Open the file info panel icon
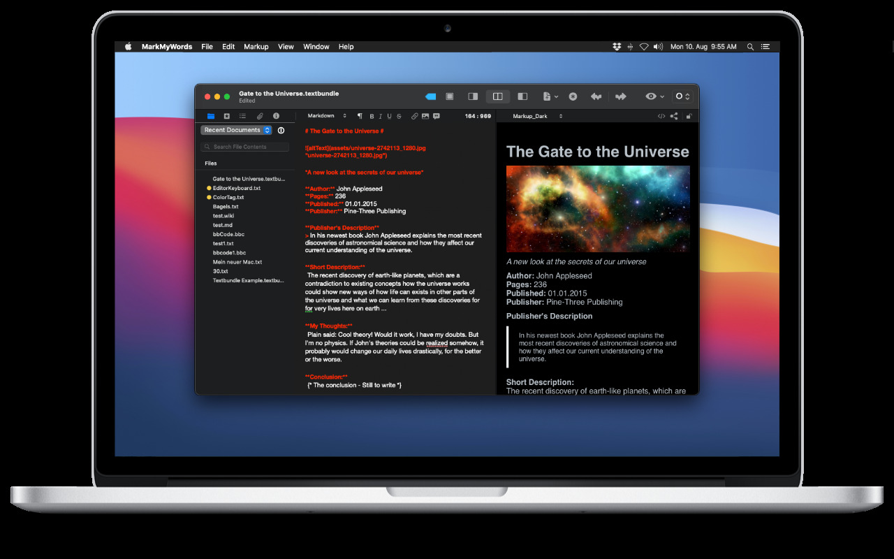 (x=276, y=116)
